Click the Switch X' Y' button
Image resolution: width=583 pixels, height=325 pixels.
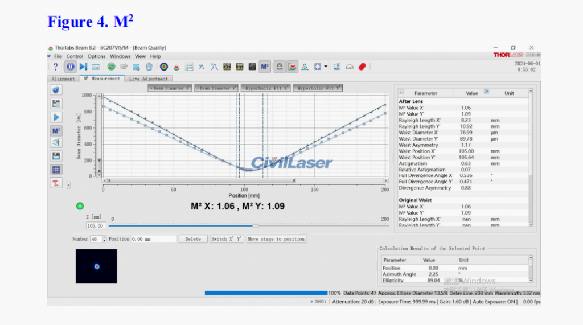[227, 239]
